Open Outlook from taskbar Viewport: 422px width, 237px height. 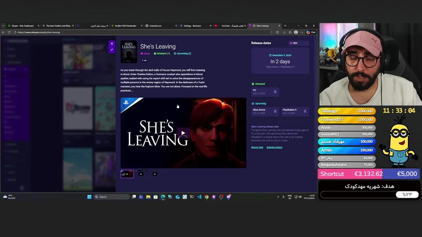tap(177, 197)
